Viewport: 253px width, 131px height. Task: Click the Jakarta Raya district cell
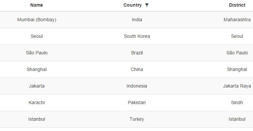tap(237, 86)
